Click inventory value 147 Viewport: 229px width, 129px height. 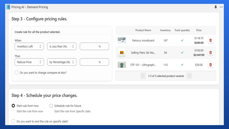[x=165, y=40]
